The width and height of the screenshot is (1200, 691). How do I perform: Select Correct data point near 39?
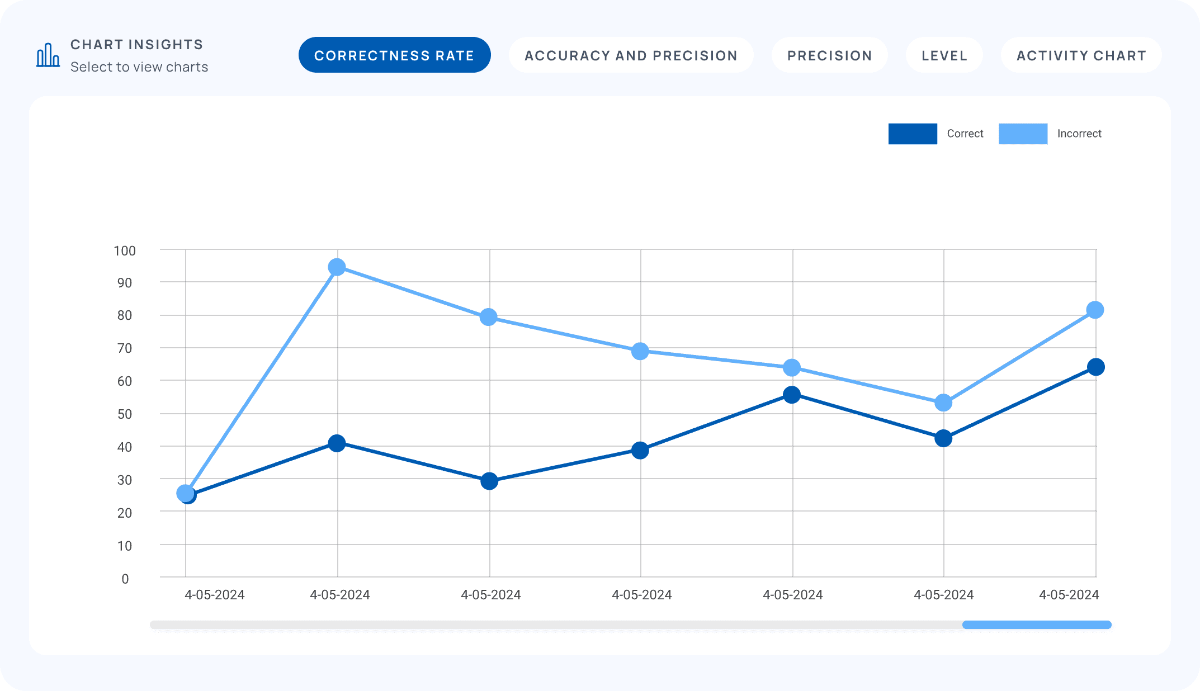coord(640,450)
